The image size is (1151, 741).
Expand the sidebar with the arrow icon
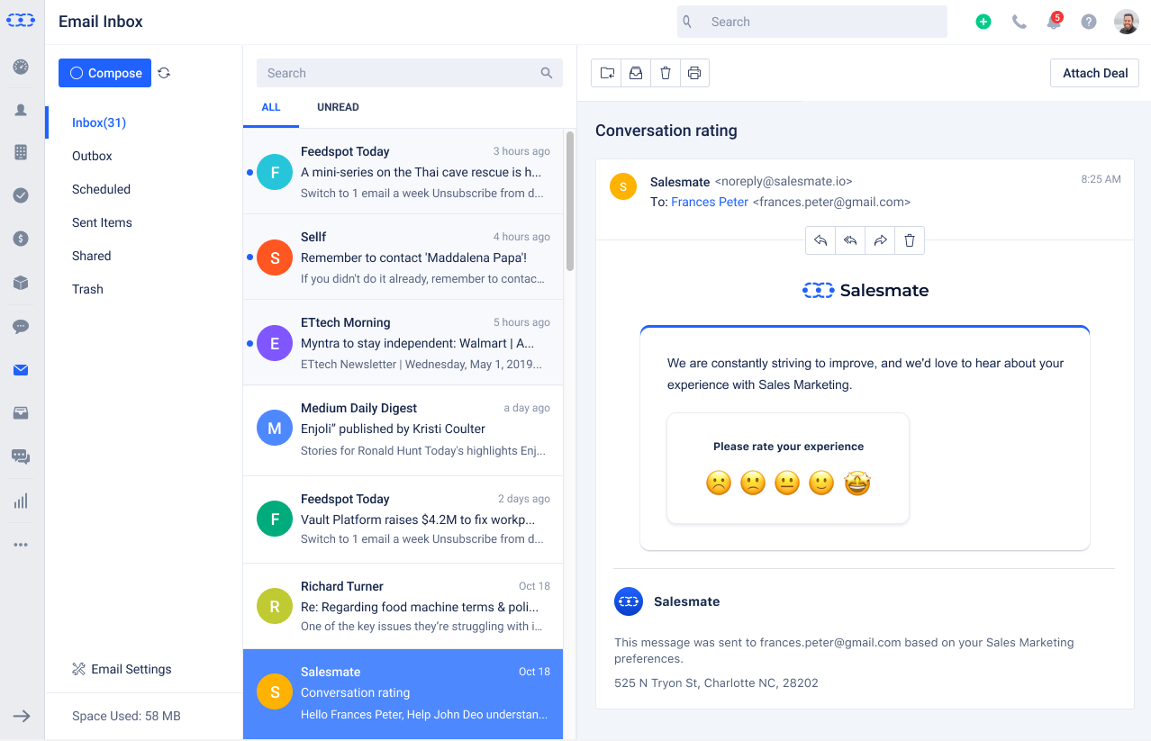22,716
